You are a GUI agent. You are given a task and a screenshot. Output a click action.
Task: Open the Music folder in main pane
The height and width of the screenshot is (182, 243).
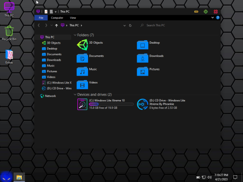tap(82, 71)
